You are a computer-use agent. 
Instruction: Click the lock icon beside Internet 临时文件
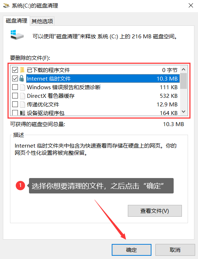[x=21, y=78]
